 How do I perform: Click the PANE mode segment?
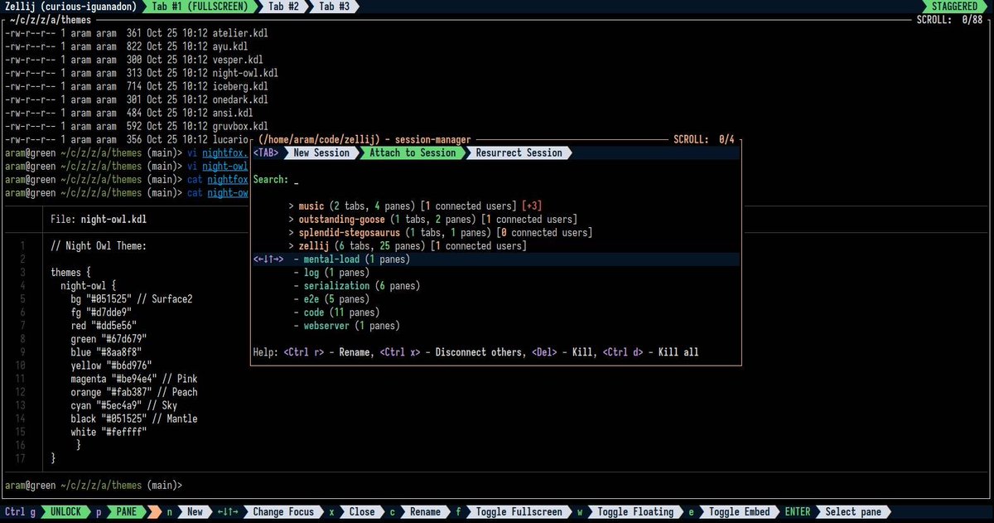point(127,512)
